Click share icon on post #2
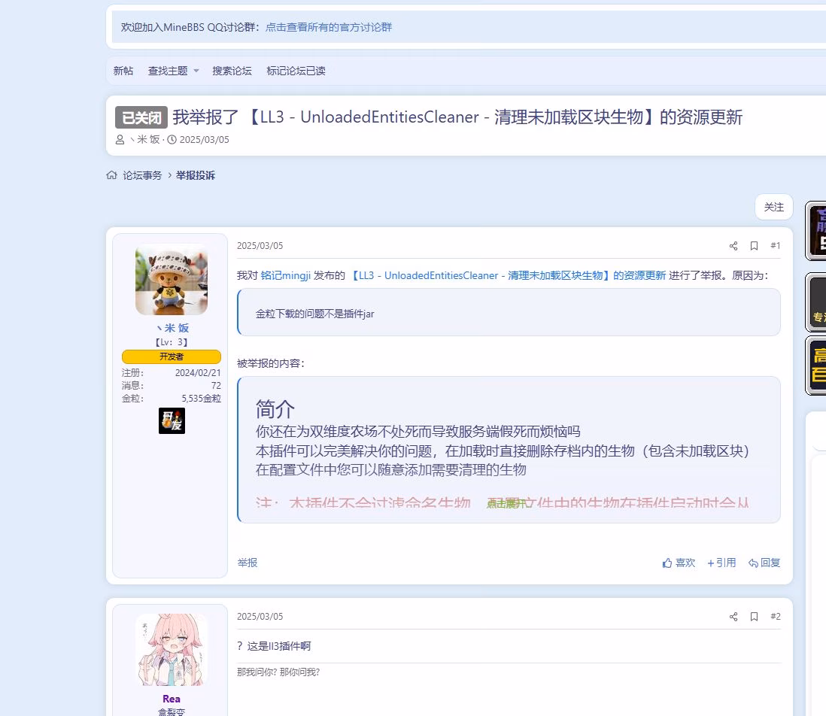826x716 pixels. (x=733, y=617)
